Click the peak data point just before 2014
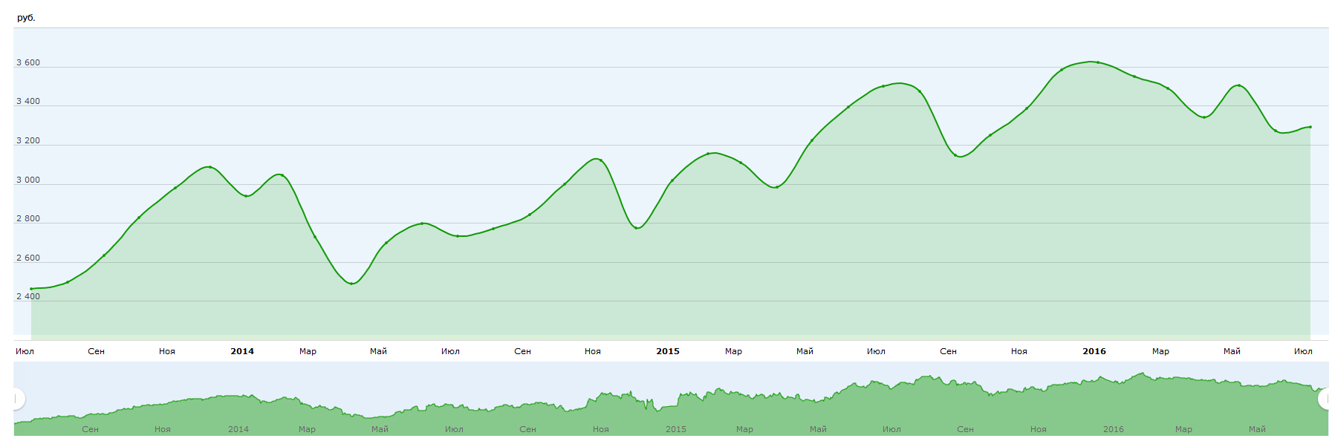 pyautogui.click(x=210, y=167)
